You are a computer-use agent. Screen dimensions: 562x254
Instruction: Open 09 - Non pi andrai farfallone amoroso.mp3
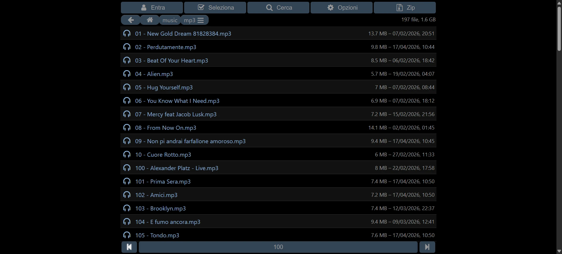[190, 141]
